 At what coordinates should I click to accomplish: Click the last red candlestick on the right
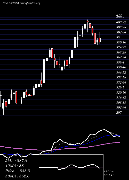tap(100, 40)
